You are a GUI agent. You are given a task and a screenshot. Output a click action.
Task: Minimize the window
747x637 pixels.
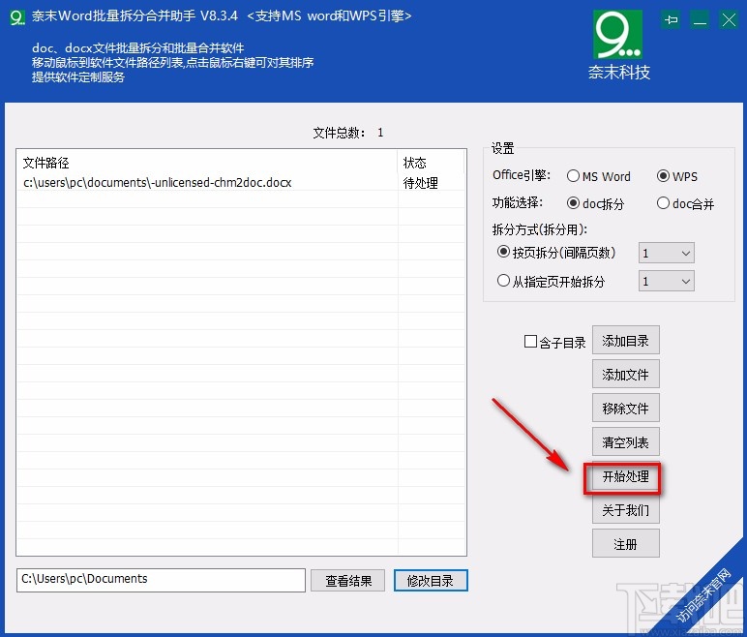(x=700, y=20)
